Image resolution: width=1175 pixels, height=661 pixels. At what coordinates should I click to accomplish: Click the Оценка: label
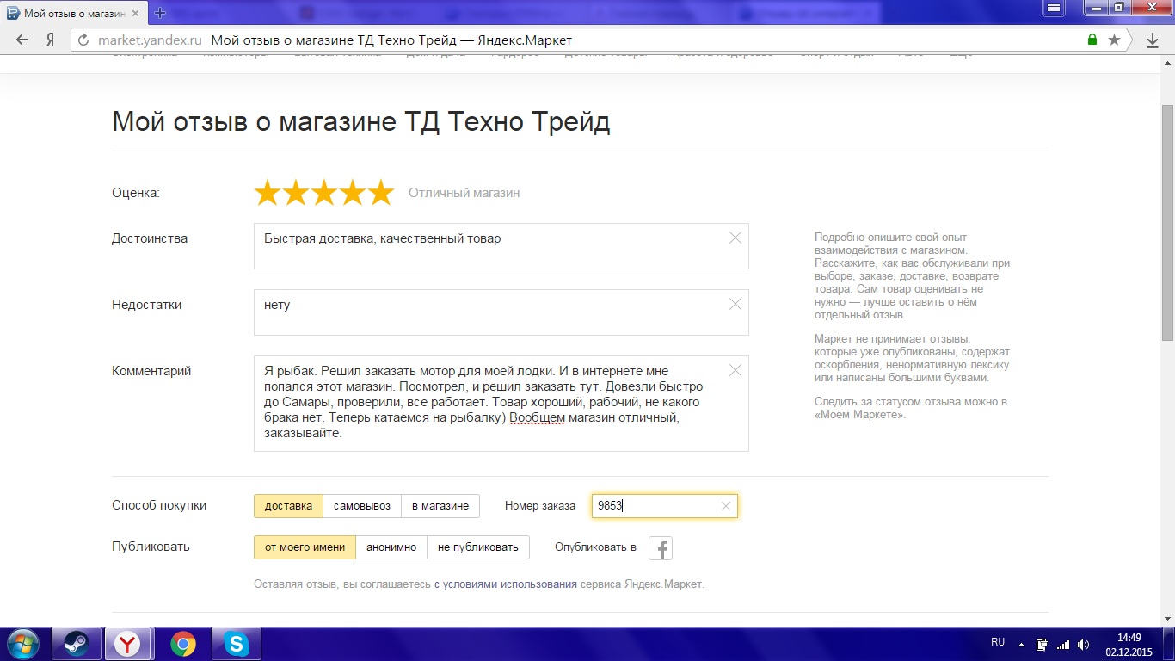coord(136,193)
